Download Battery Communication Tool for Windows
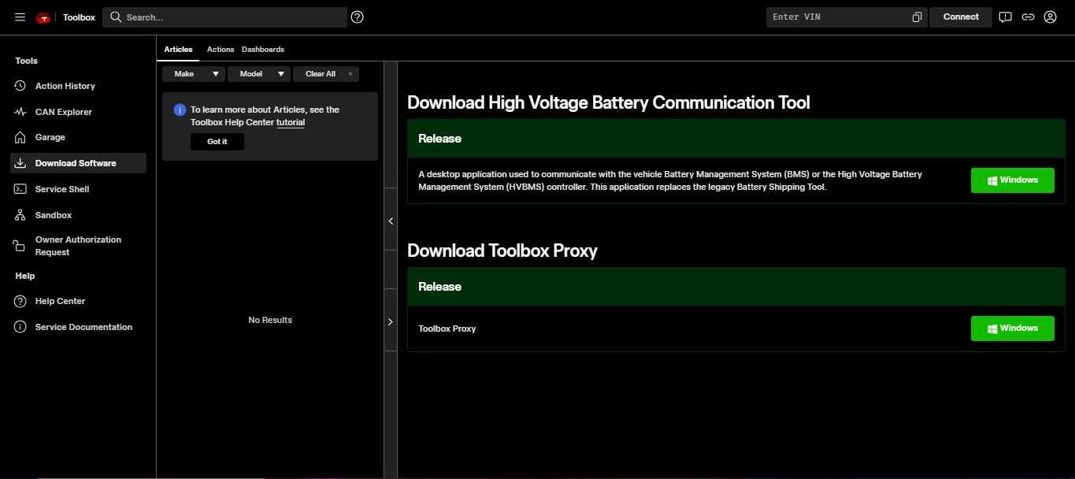1075x479 pixels. point(1012,180)
